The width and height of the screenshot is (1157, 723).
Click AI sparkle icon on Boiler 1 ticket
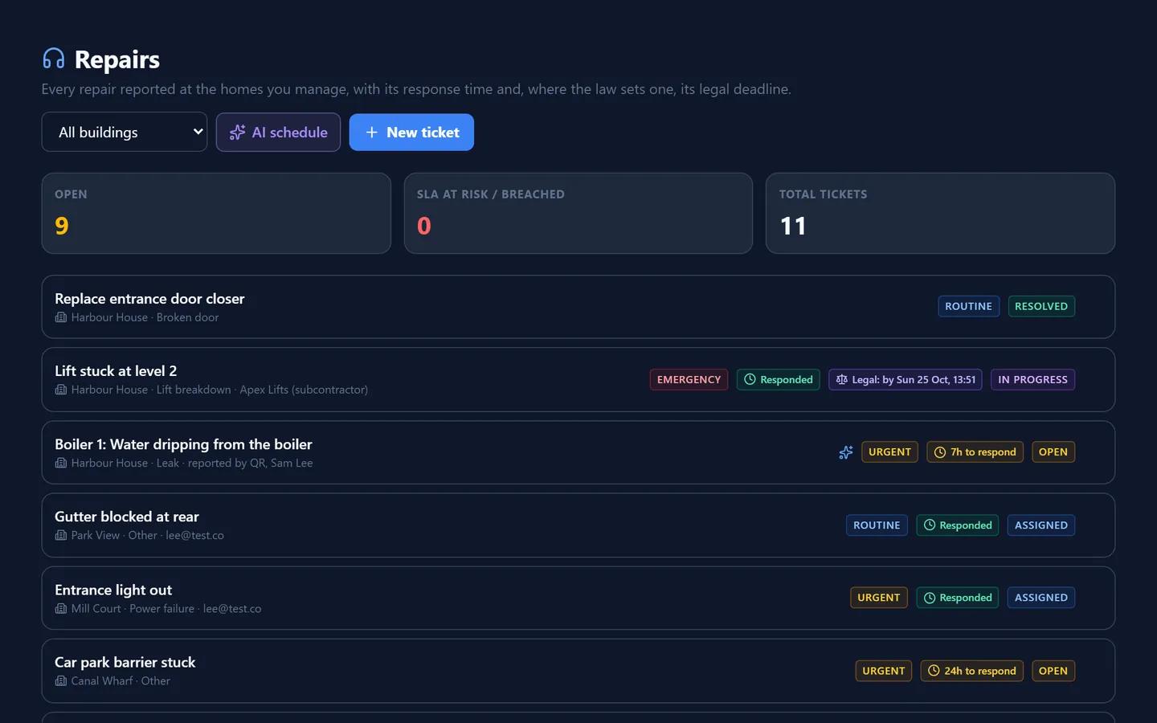coord(845,452)
